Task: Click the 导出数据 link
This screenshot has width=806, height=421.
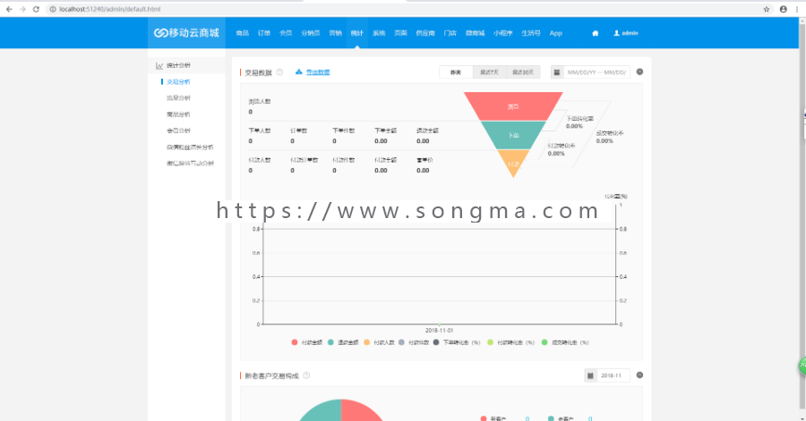Action: click(318, 72)
